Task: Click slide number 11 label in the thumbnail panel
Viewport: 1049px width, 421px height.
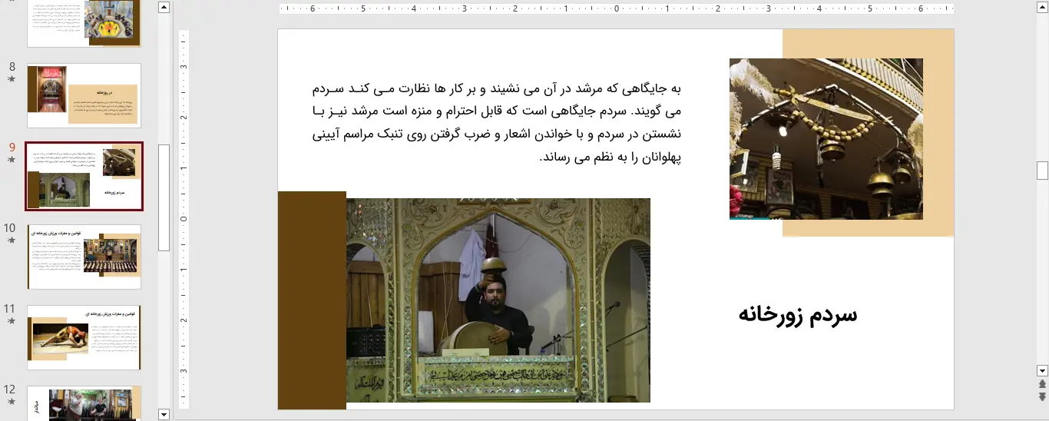Action: (10, 308)
